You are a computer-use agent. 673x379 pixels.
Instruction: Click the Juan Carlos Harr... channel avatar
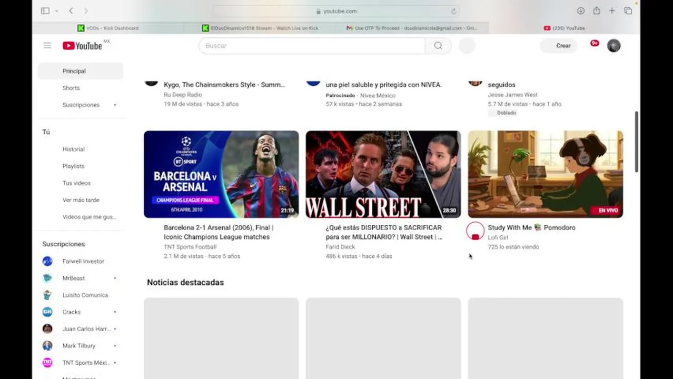[x=47, y=328]
